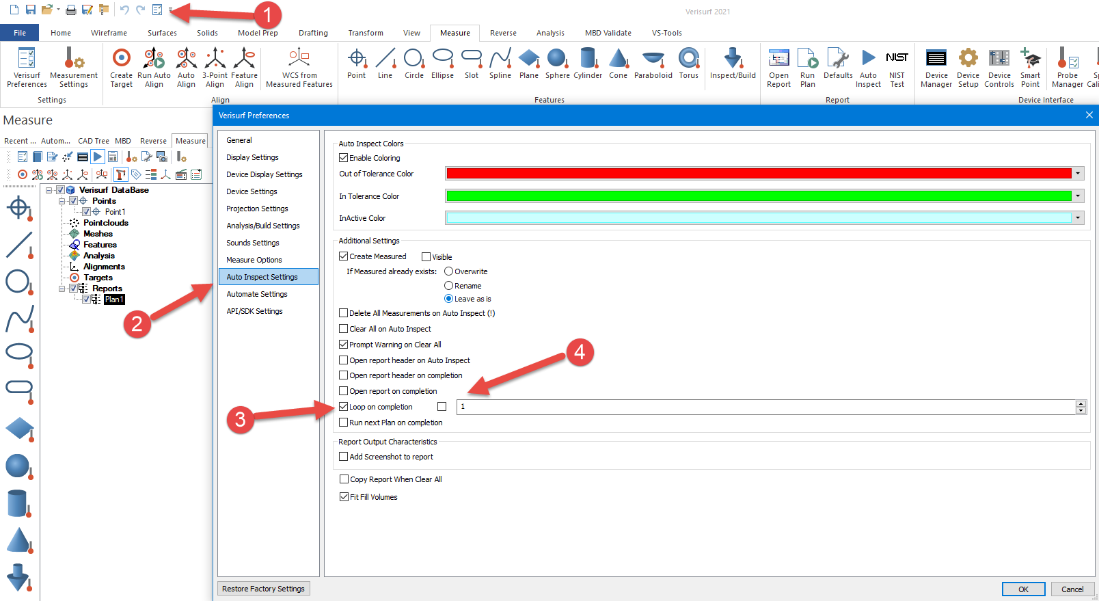This screenshot has width=1099, height=601.
Task: Select the Circle feature tool
Action: (414, 64)
